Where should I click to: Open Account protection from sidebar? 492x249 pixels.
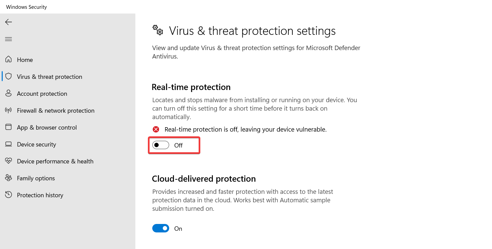click(42, 94)
